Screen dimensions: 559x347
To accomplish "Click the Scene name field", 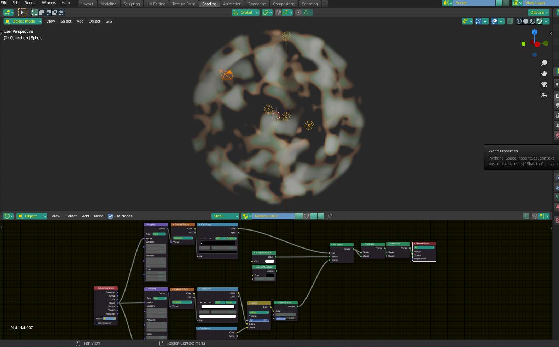I will pyautogui.click(x=474, y=3).
